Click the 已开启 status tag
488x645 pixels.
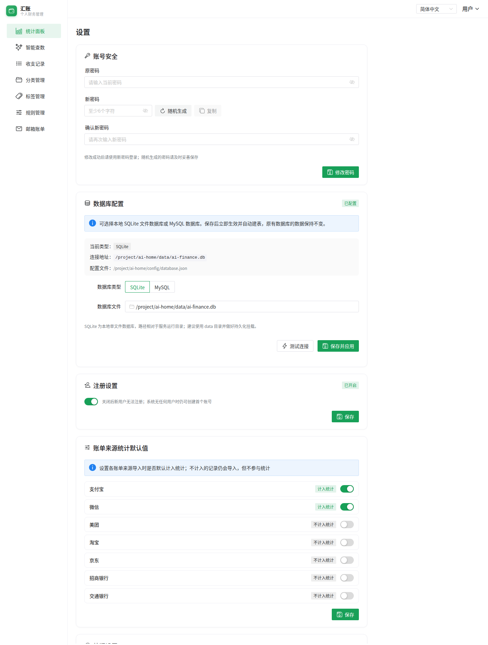[x=350, y=385]
